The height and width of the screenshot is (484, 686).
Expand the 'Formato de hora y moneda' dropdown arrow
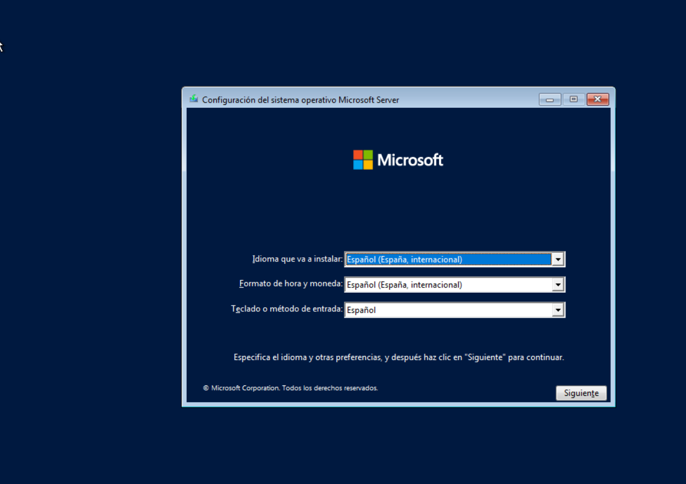click(x=558, y=285)
